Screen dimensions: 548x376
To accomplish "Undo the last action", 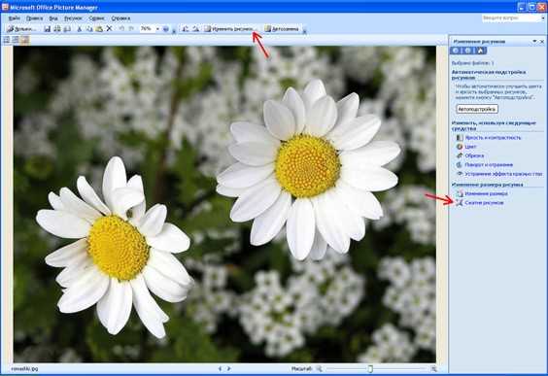I will (x=121, y=29).
